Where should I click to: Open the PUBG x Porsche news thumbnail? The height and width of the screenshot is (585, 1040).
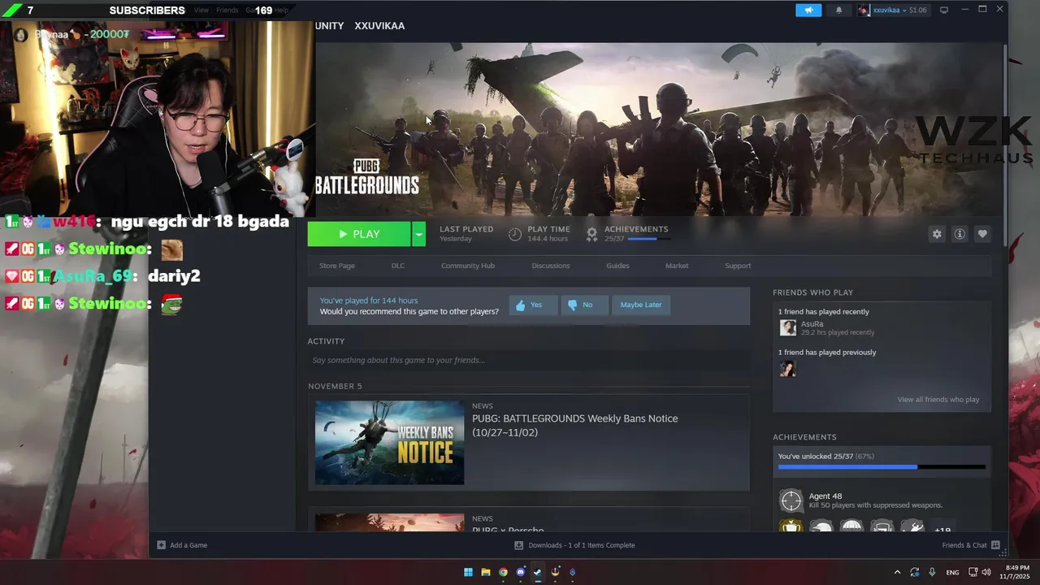pyautogui.click(x=390, y=522)
